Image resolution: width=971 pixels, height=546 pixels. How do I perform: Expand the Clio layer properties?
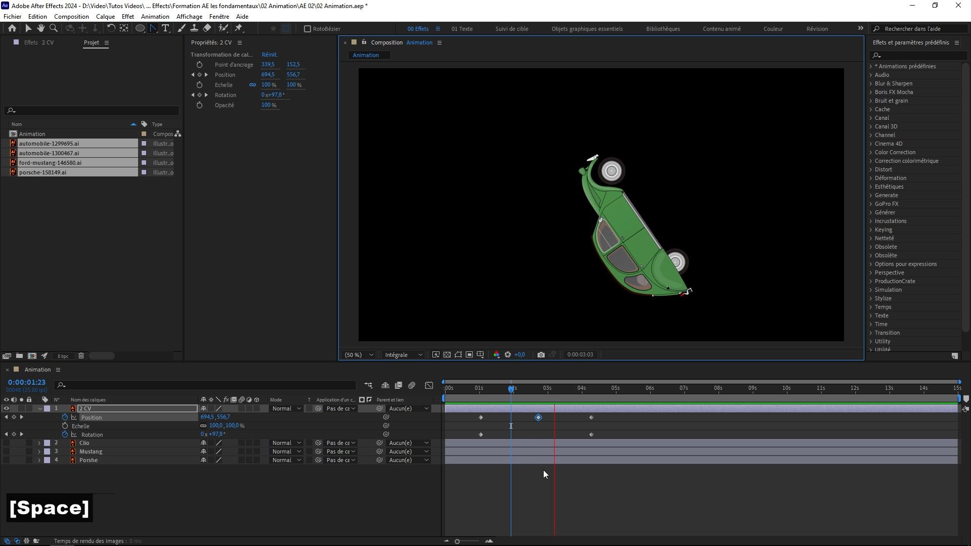click(39, 443)
